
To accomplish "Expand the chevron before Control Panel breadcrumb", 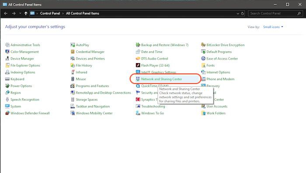I will [37, 14].
